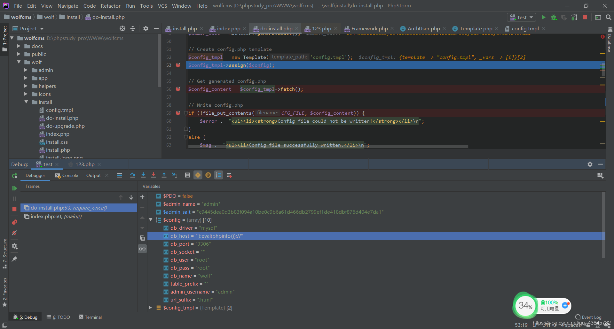
Task: Switch to config.tmpl editor tab
Action: pyautogui.click(x=525, y=29)
